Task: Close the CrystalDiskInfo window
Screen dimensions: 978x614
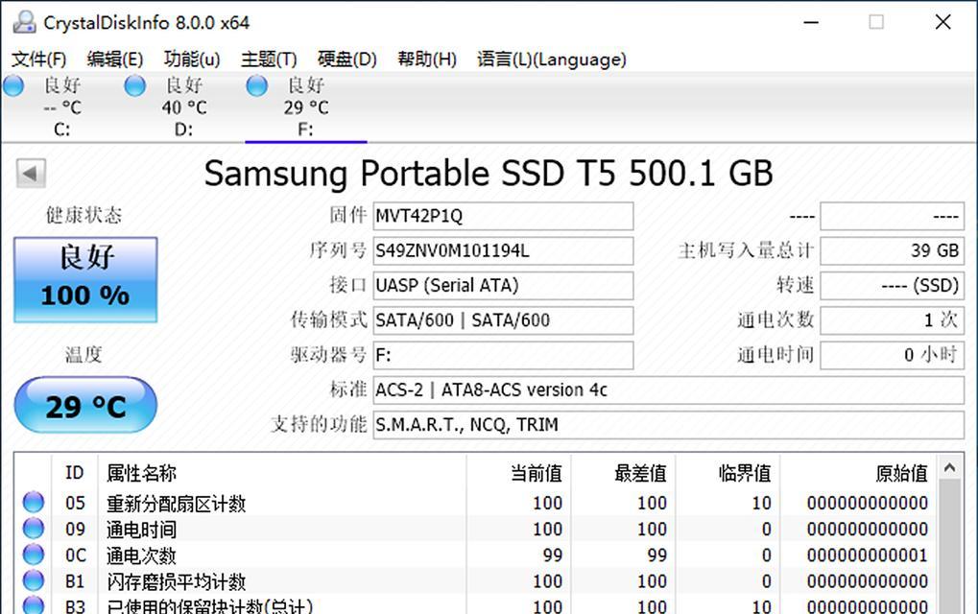Action: [943, 22]
